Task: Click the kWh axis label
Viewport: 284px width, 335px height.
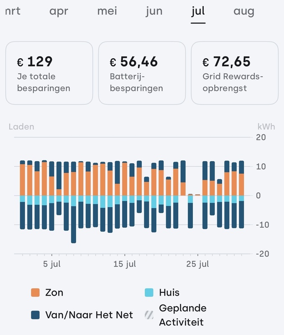Action: point(266,126)
